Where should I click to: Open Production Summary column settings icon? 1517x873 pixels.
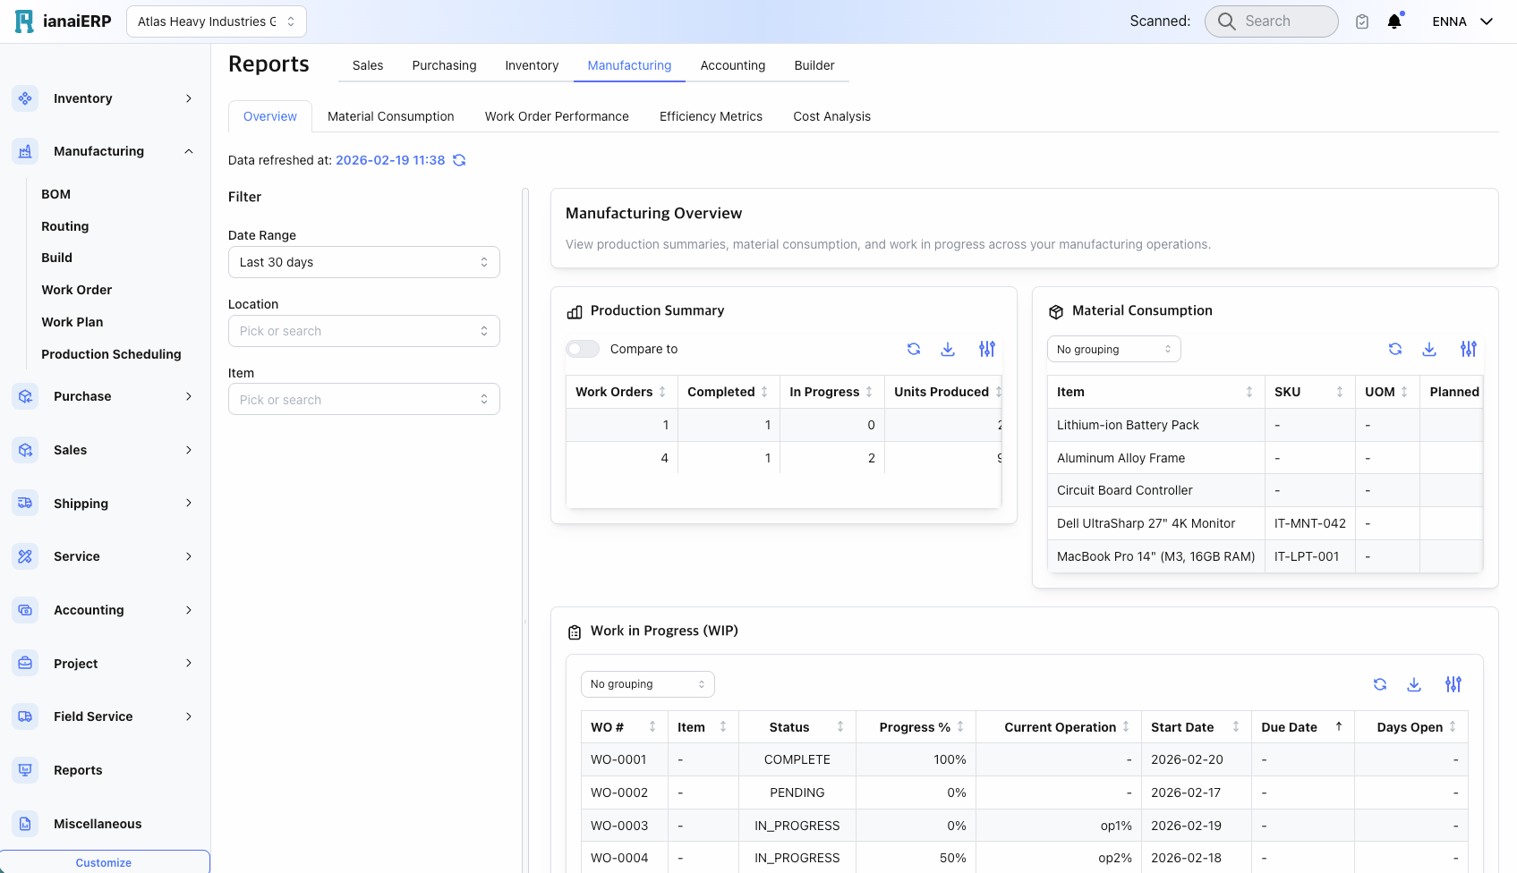click(x=986, y=349)
